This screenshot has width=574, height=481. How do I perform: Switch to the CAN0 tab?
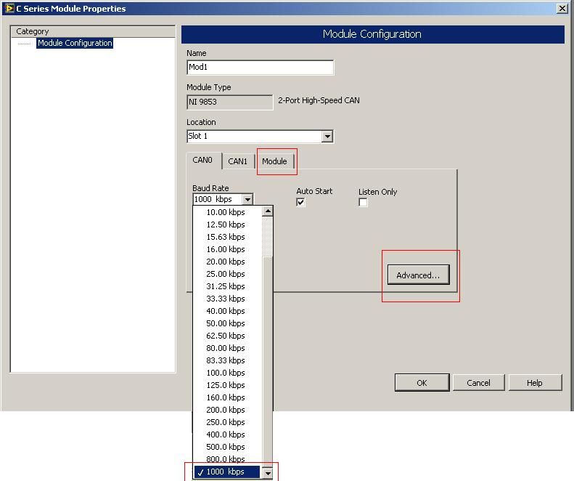tap(202, 160)
